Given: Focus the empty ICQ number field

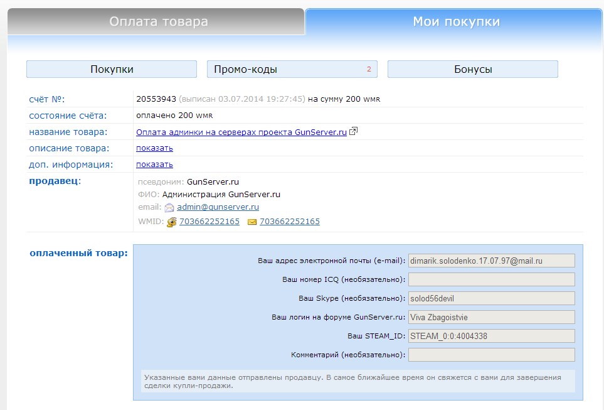Looking at the screenshot, I should coord(491,279).
